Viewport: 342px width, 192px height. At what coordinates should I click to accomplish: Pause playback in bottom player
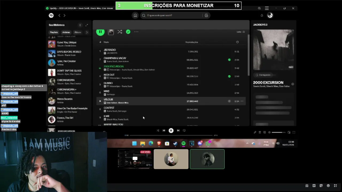click(x=171, y=130)
